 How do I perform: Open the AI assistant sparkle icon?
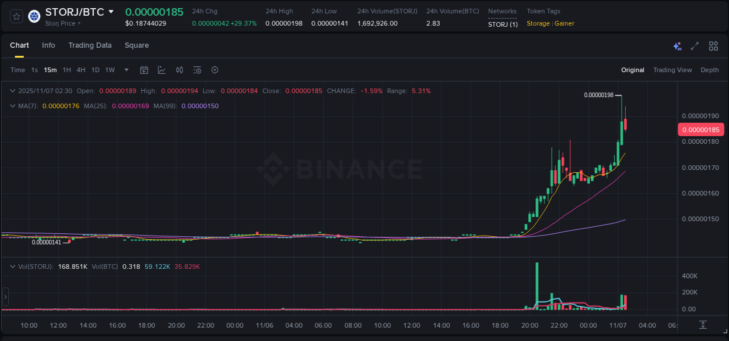click(x=677, y=45)
